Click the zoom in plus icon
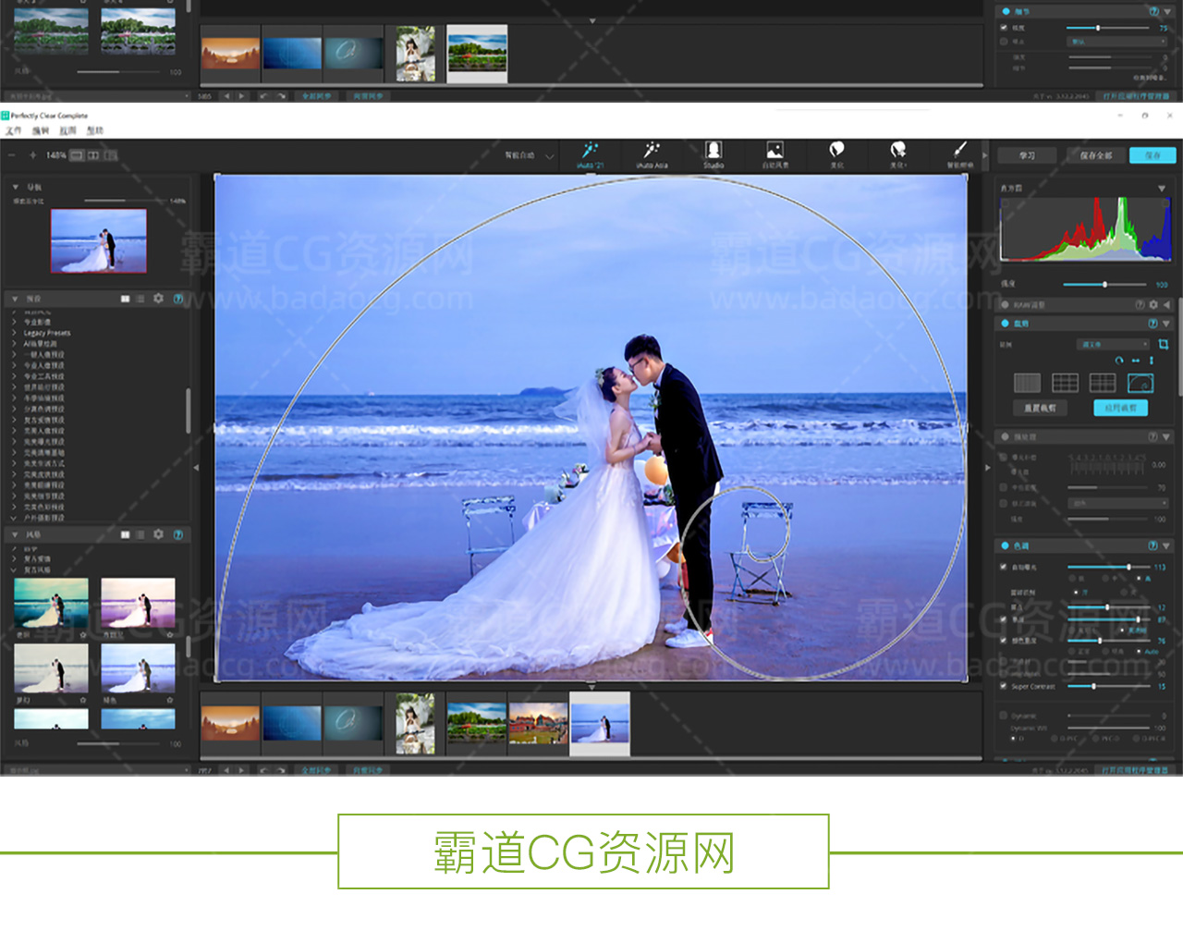Viewport: 1183px width, 943px height. pos(33,155)
